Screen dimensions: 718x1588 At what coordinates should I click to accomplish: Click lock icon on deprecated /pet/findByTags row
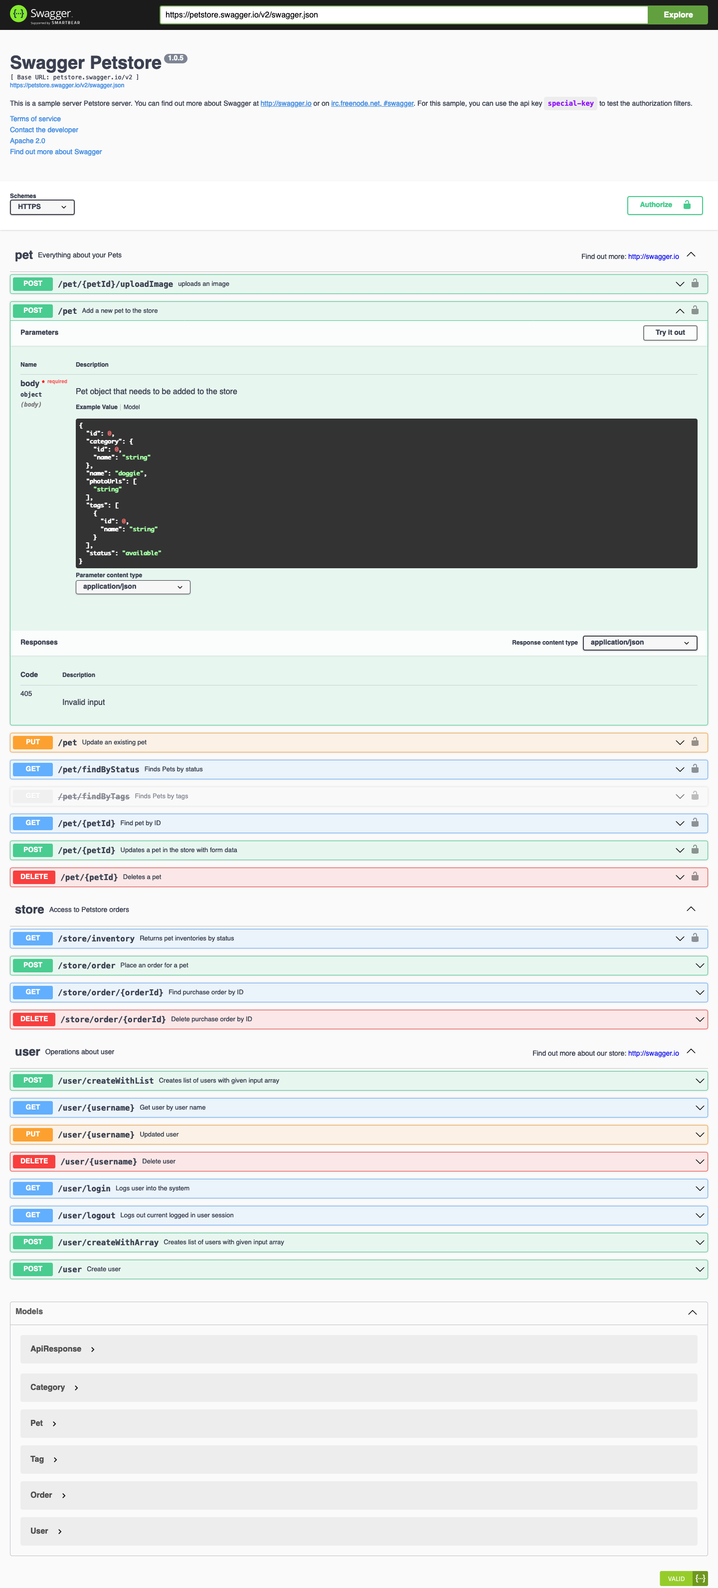tap(695, 796)
